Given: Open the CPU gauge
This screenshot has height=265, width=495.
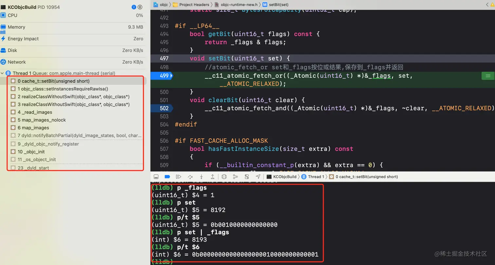Looking at the screenshot, I should [72, 15].
